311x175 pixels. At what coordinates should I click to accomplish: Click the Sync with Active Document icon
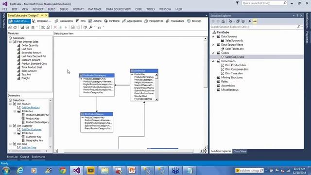tap(230, 21)
